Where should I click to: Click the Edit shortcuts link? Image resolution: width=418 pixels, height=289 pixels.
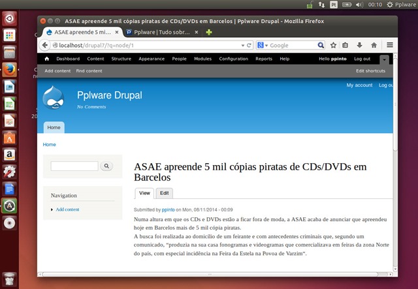(370, 71)
